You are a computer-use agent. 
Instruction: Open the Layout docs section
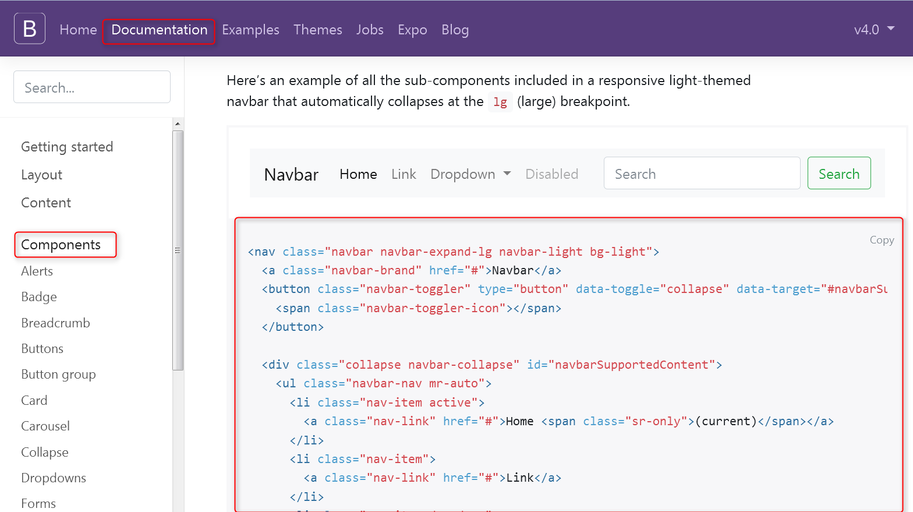click(x=41, y=175)
